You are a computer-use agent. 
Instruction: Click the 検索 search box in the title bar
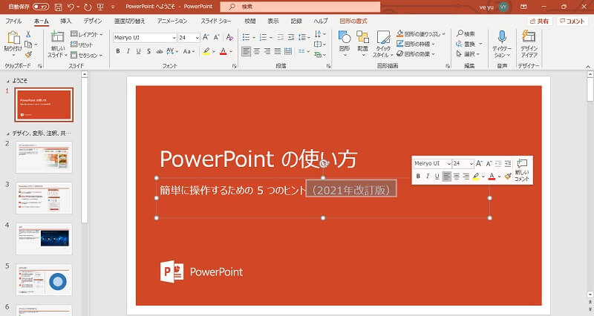(x=301, y=7)
